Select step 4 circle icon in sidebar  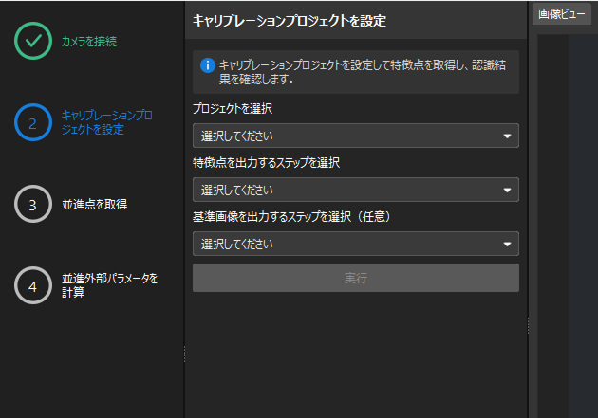click(x=33, y=285)
